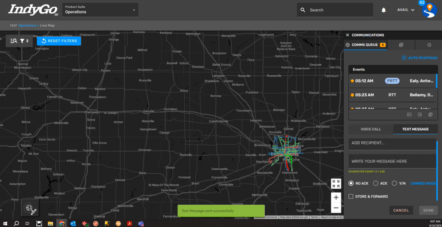442x227 pixels.
Task: Open Outlook from the taskbar
Action: [73, 224]
